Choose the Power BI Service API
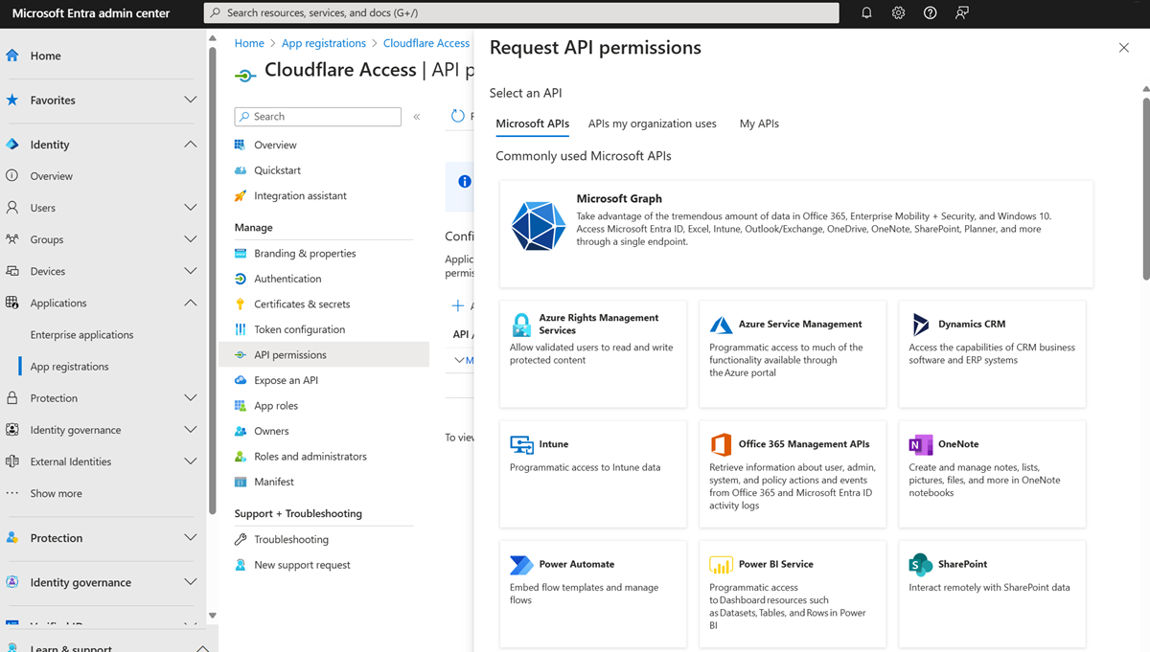 [x=793, y=594]
